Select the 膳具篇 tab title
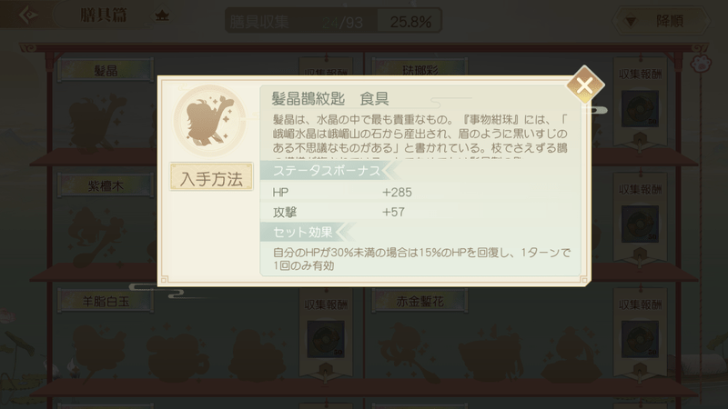This screenshot has width=728, height=409. [104, 15]
